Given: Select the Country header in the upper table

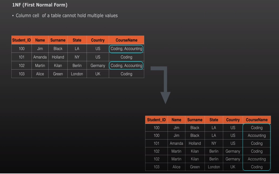Looking at the screenshot, I should [x=98, y=40].
